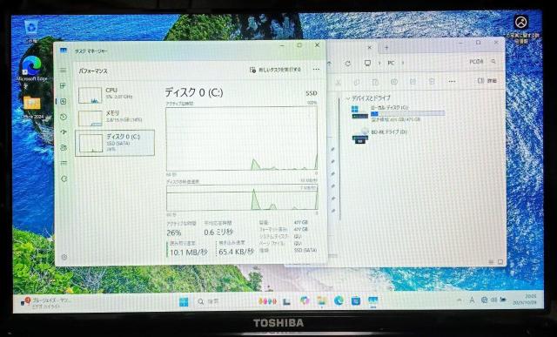The image size is (557, 337).
Task: Click the 10.1 MB/秒 read speed value
Action: tap(188, 253)
